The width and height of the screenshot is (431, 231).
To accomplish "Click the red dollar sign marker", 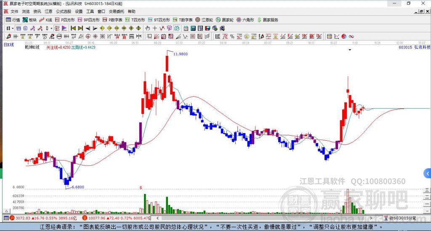I will point(141,188).
